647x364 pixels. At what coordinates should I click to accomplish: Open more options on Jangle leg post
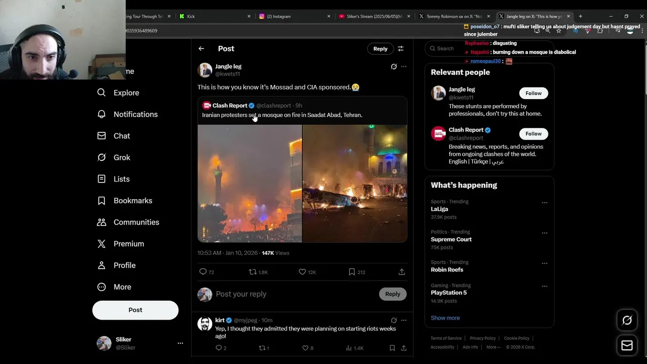pos(403,66)
